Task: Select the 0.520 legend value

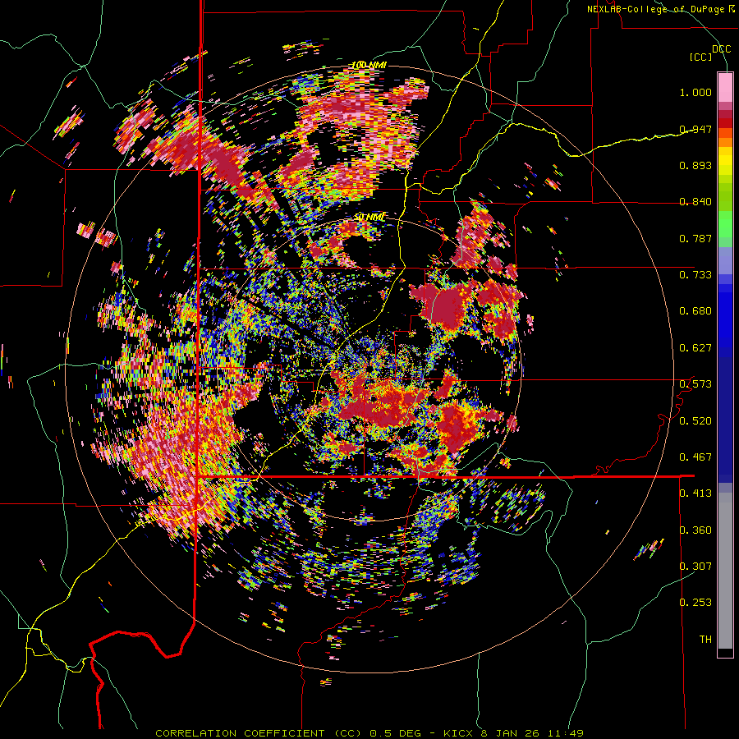Action: click(x=695, y=420)
